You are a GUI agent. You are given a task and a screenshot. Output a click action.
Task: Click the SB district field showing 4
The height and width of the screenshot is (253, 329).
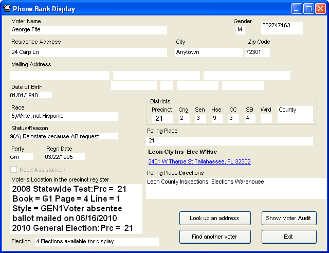coord(250,118)
